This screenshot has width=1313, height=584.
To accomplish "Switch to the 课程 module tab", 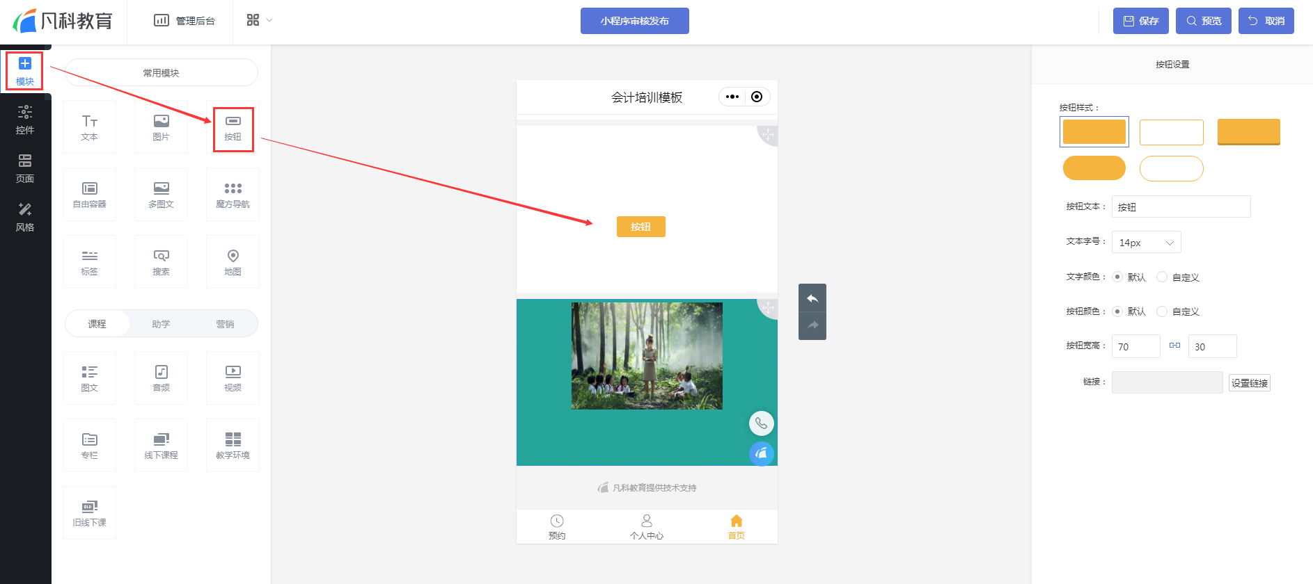I will pyautogui.click(x=97, y=324).
